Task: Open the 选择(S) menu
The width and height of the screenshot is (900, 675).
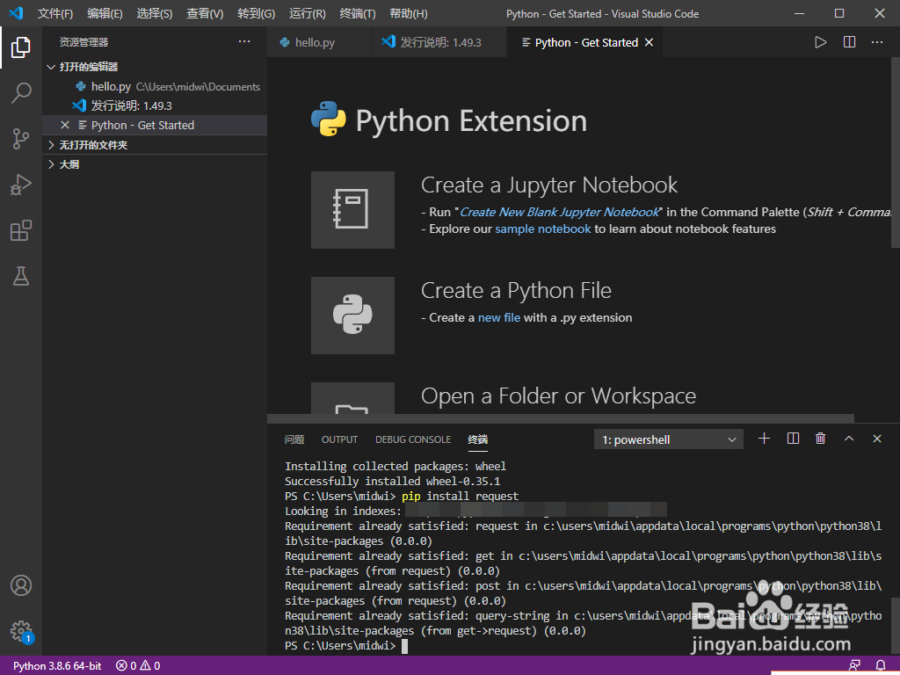Action: (x=155, y=13)
